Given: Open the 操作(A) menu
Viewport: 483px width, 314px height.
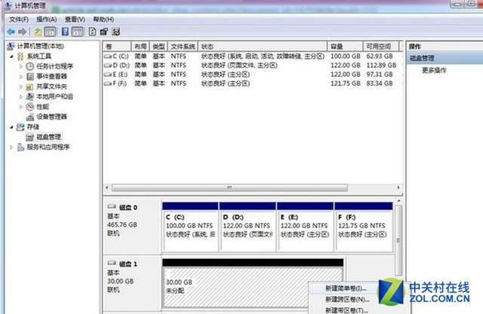Looking at the screenshot, I should point(46,18).
